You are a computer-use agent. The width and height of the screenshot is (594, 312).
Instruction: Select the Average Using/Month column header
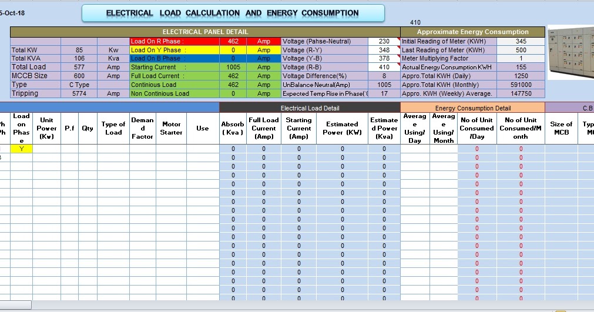(x=444, y=128)
